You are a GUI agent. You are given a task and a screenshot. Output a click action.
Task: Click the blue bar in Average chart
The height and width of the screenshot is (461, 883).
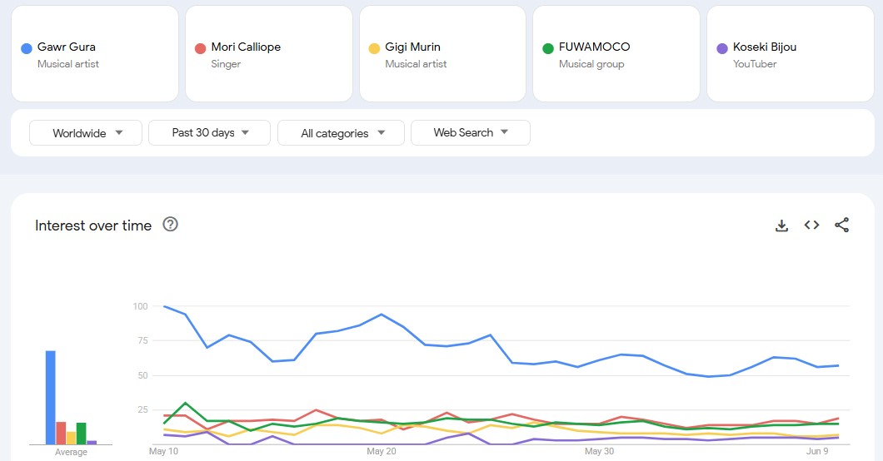coord(51,398)
